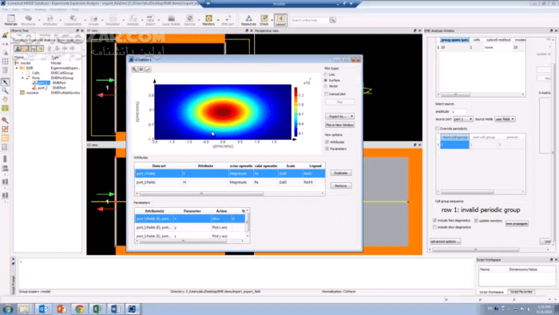The width and height of the screenshot is (559, 315).
Task: Enable the manual plot checkbox
Action: [x=326, y=94]
